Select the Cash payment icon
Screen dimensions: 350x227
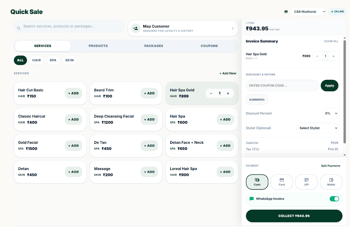(x=257, y=180)
